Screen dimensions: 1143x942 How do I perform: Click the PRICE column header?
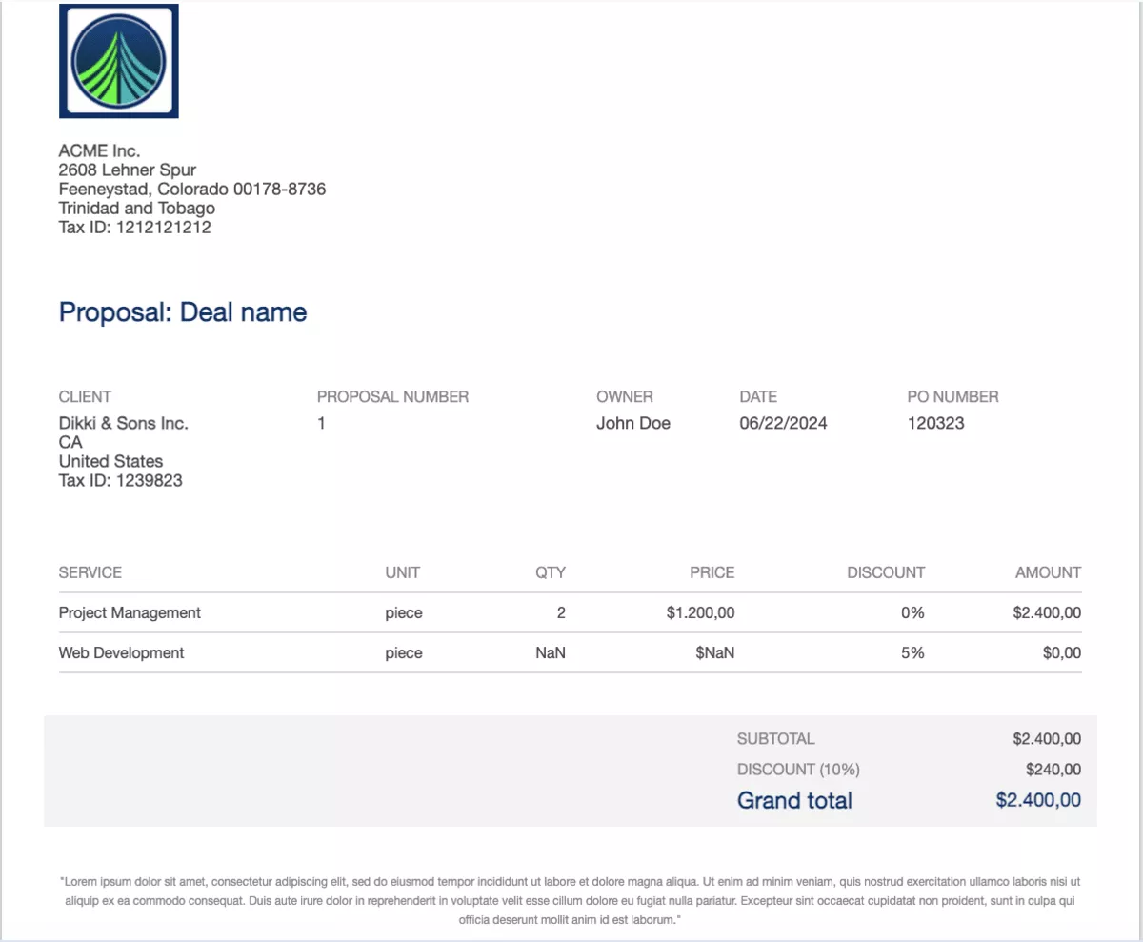tap(712, 572)
